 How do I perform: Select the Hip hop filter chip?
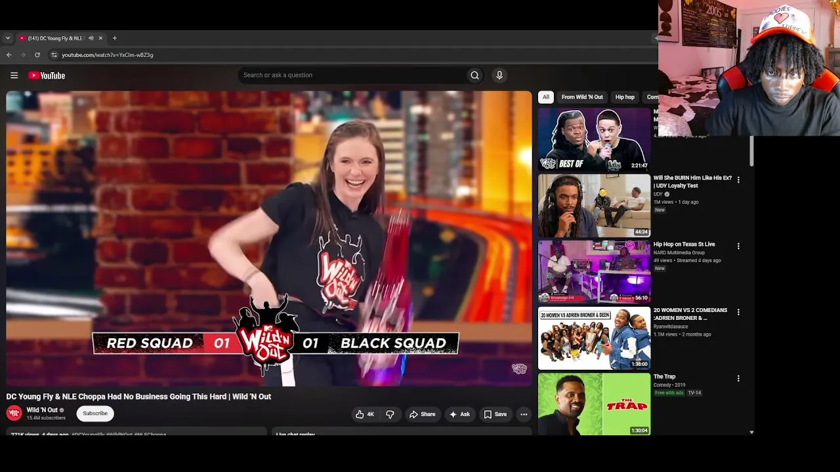(x=625, y=97)
